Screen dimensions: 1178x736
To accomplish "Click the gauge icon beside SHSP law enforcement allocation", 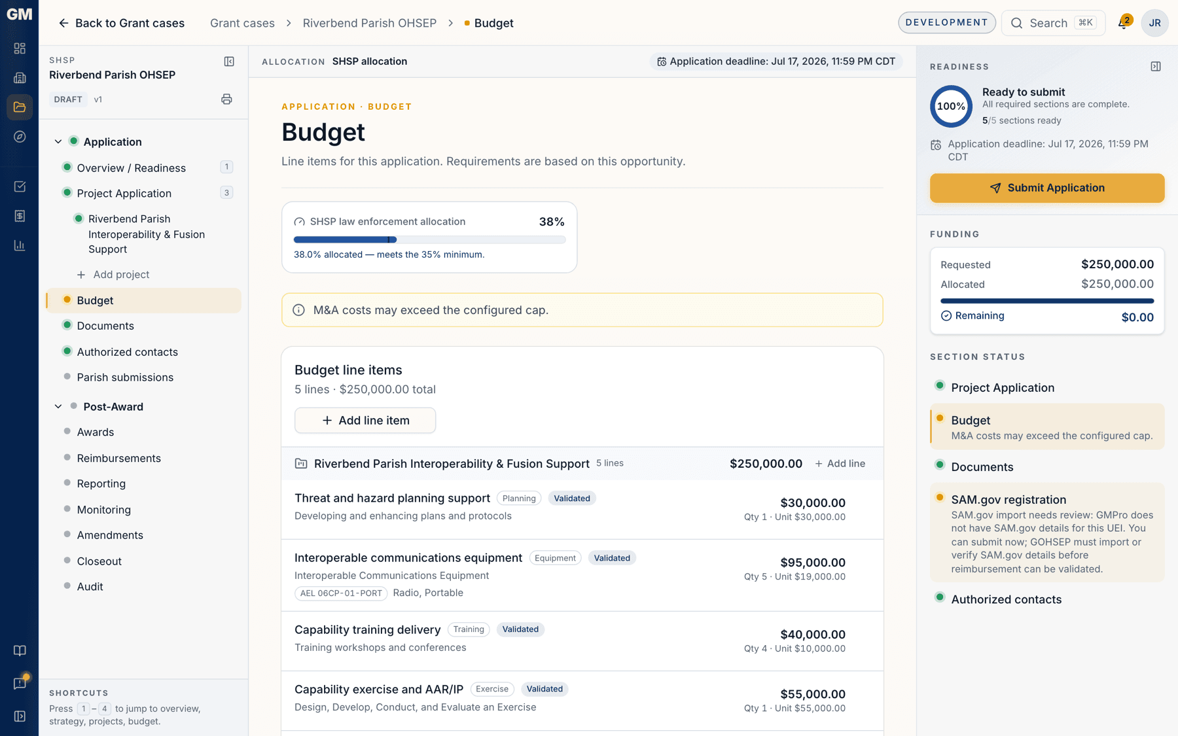I will click(300, 222).
